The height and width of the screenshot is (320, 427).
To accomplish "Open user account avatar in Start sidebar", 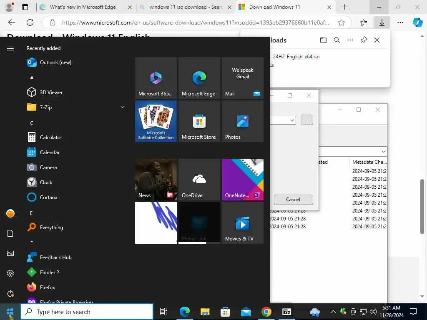I will [10, 213].
